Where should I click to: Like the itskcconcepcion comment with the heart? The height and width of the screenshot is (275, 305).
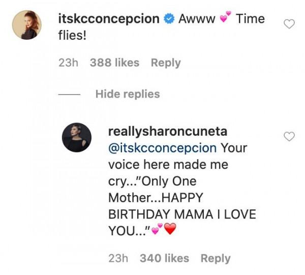(289, 24)
